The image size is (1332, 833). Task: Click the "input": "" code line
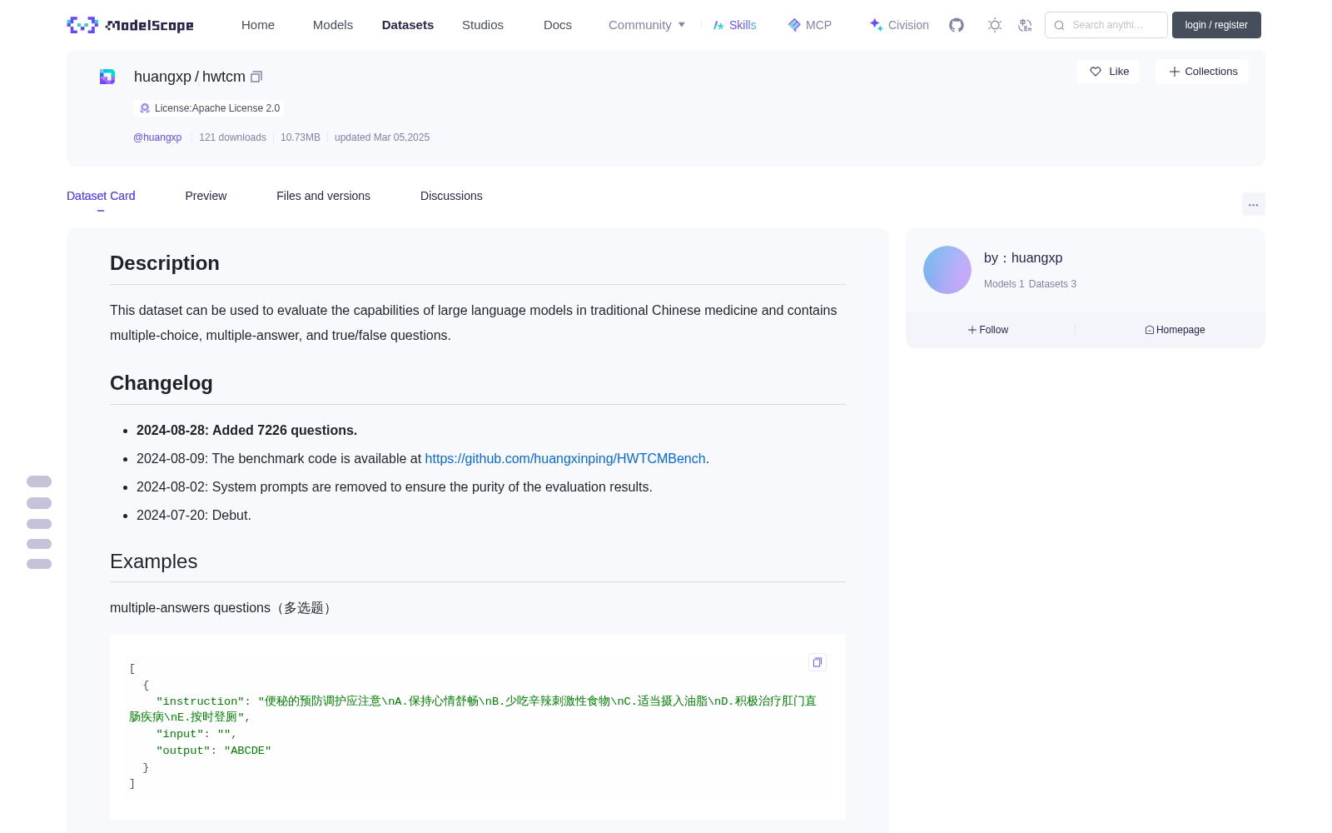coord(196,734)
